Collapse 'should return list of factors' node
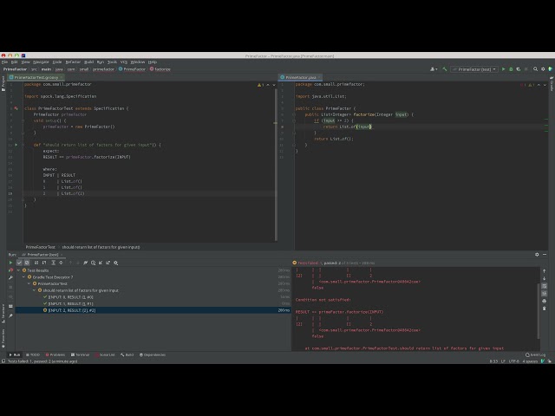Image resolution: width=555 pixels, height=416 pixels. [x=35, y=290]
